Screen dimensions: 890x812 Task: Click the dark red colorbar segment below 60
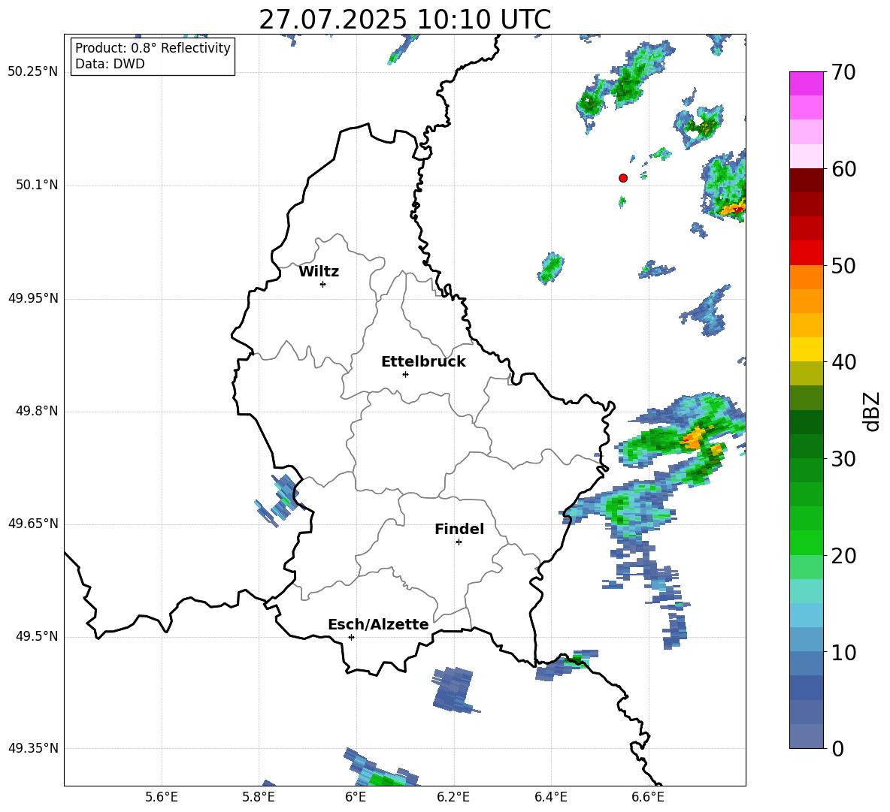[807, 180]
